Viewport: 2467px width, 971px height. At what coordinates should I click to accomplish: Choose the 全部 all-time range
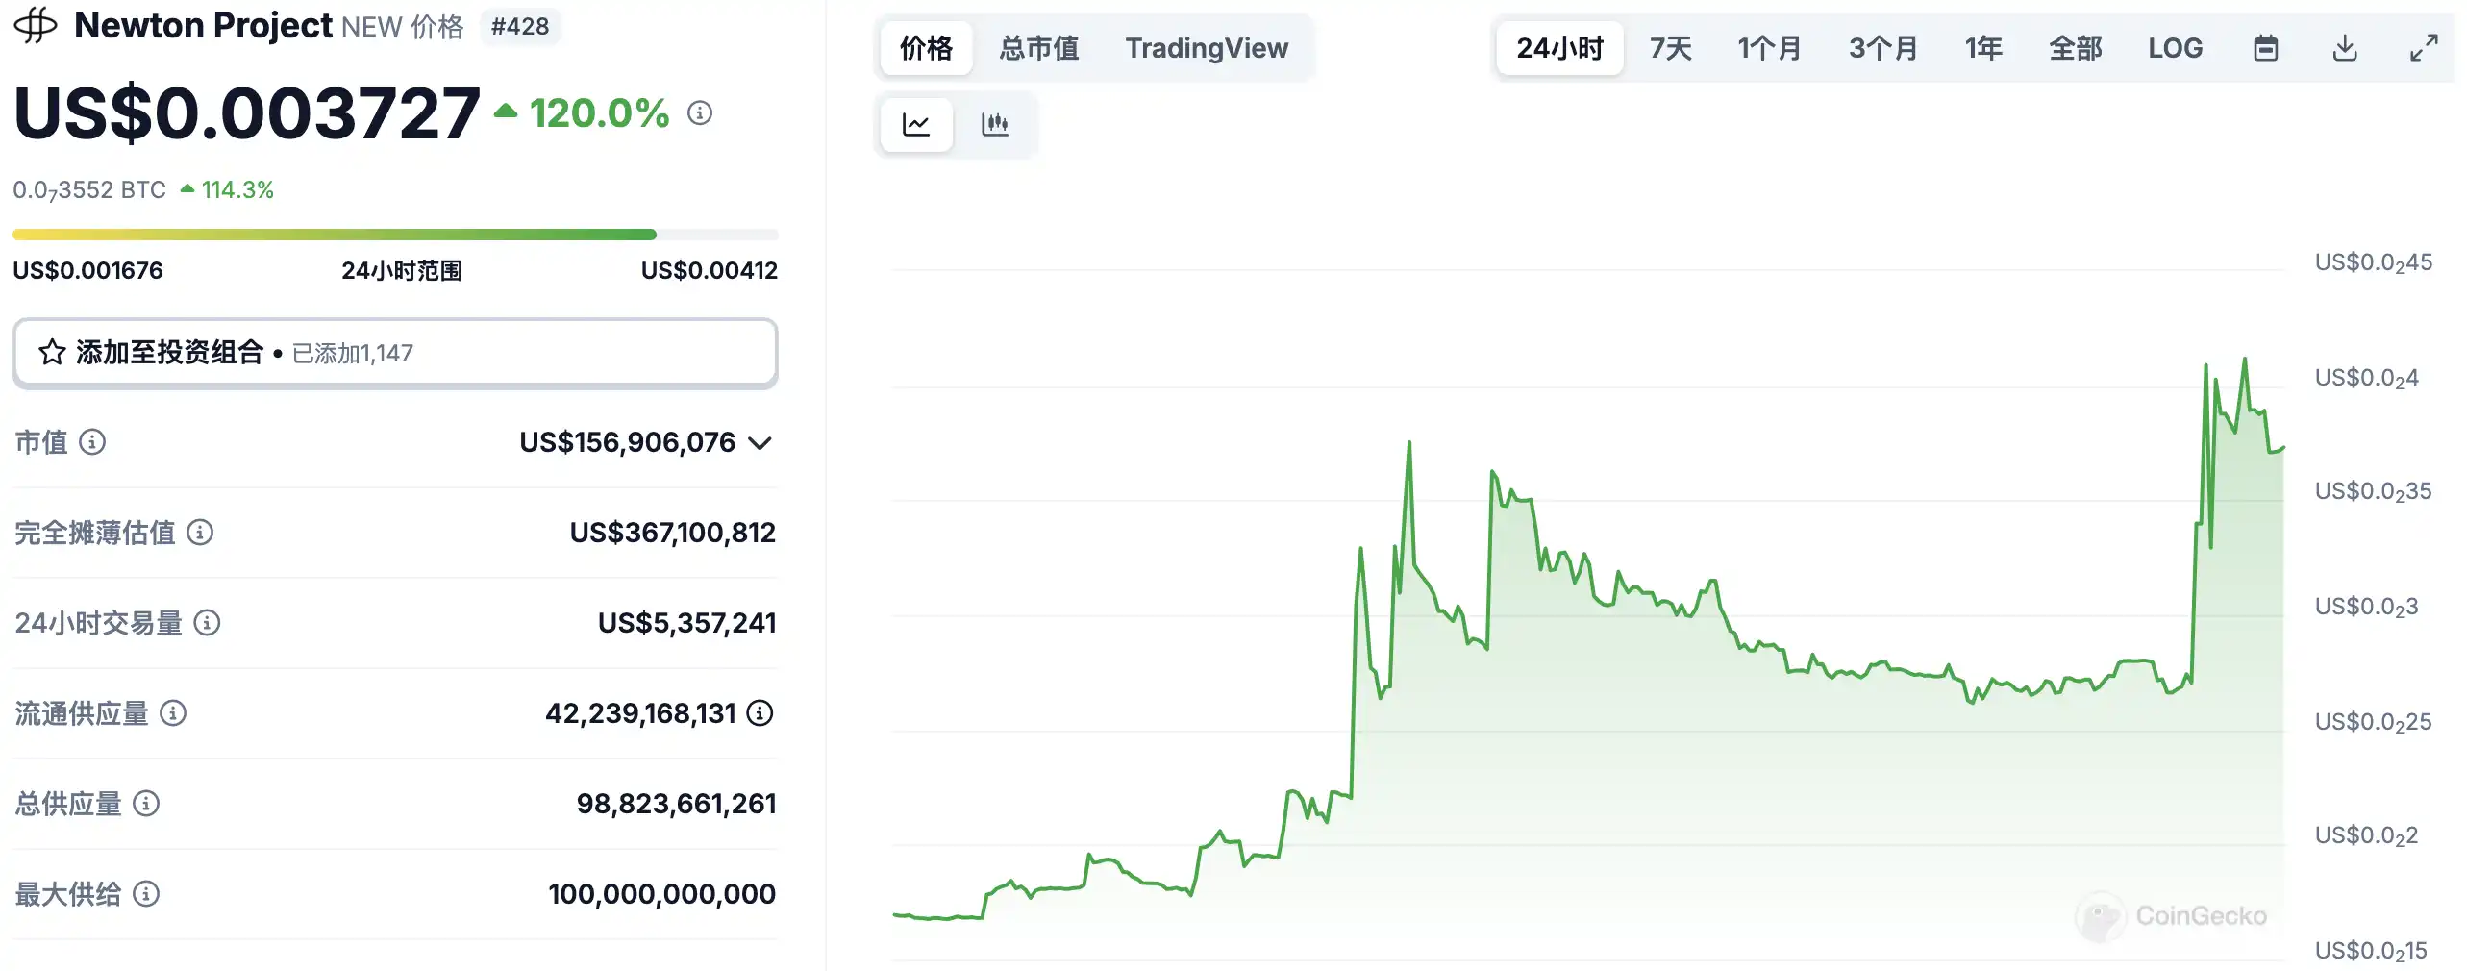pos(2075,48)
